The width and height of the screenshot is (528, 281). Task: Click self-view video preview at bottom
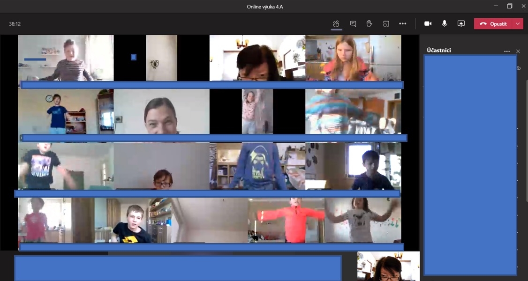(388, 266)
